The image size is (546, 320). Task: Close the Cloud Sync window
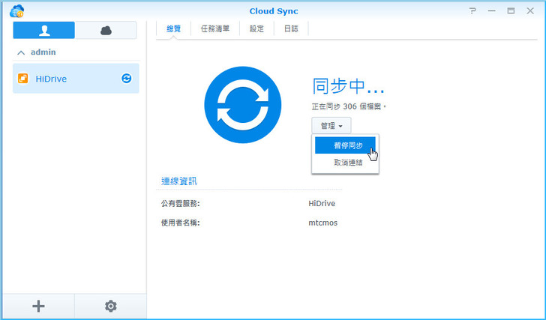(530, 10)
